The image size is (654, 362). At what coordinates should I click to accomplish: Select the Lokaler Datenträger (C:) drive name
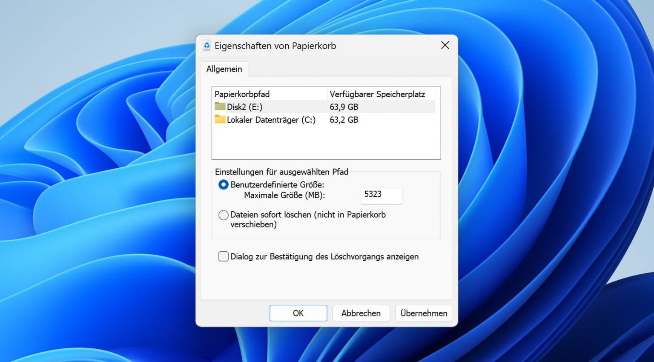click(x=271, y=120)
